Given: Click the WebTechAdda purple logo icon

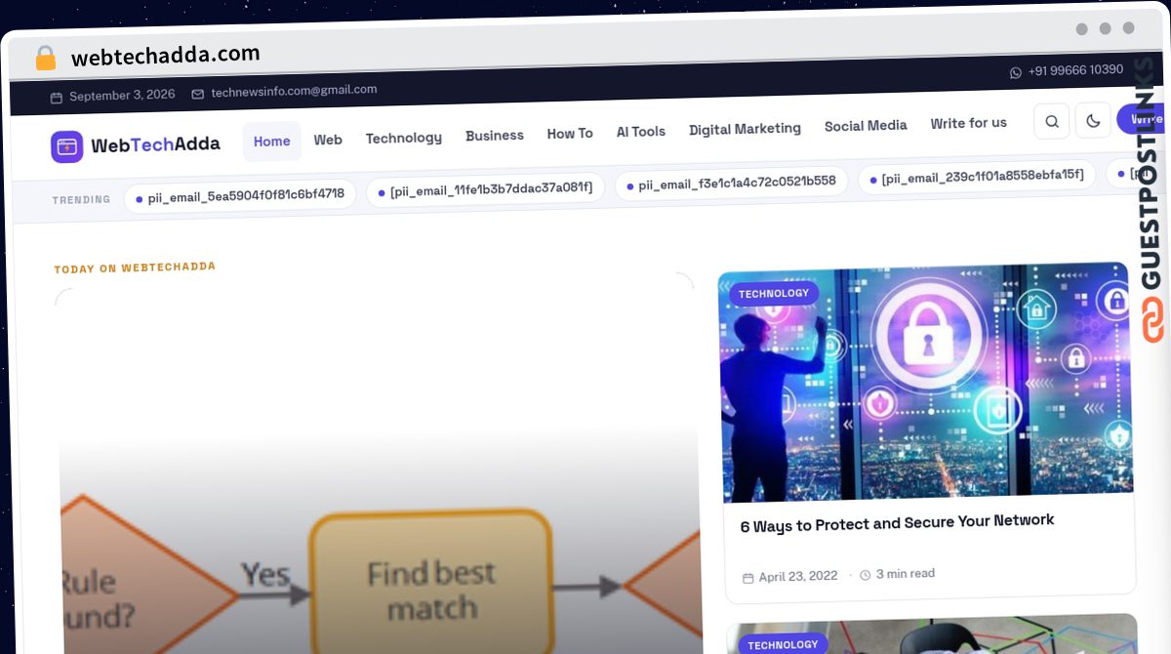Looking at the screenshot, I should 67,146.
